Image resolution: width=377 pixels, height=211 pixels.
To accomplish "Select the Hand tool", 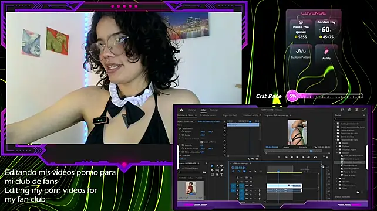I will point(217,175).
